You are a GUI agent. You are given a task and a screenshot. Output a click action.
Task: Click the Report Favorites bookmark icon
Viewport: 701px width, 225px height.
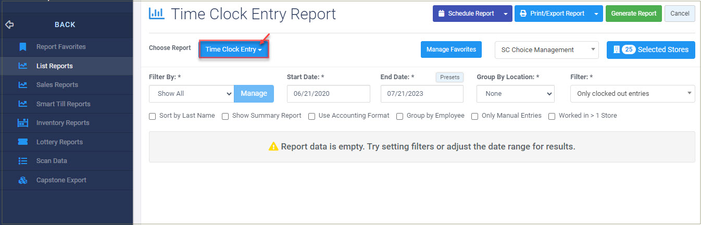pyautogui.click(x=22, y=47)
